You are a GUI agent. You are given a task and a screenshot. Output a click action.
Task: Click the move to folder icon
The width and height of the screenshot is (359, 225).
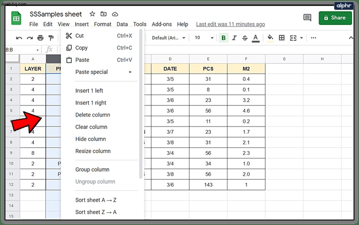(x=103, y=14)
